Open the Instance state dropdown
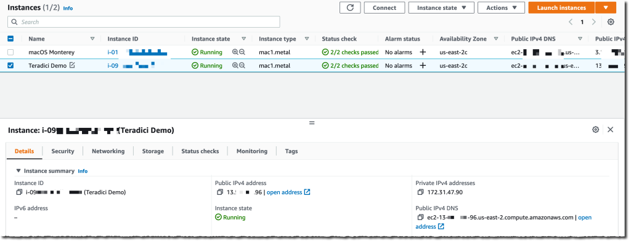 [x=441, y=7]
